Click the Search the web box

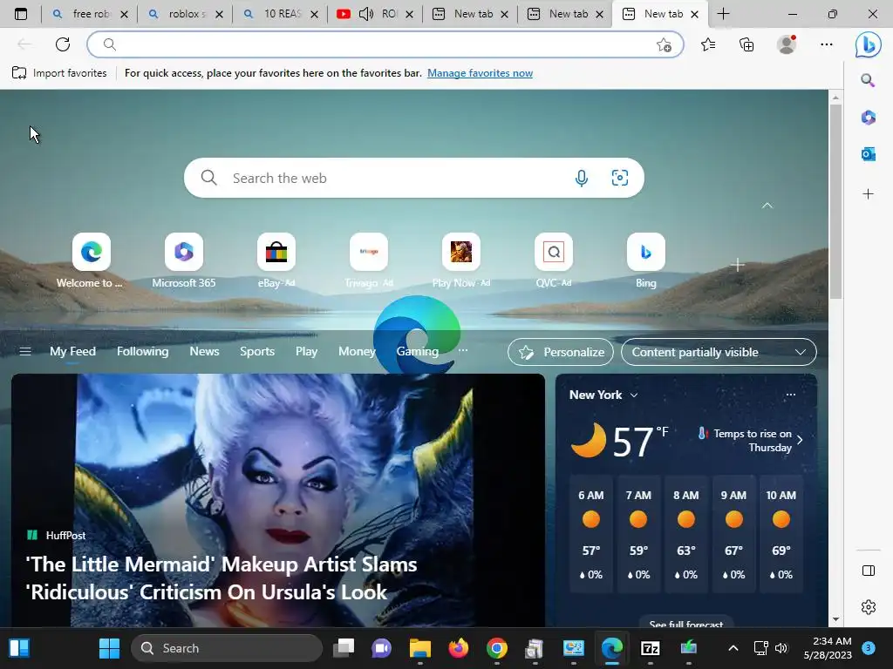coord(414,178)
